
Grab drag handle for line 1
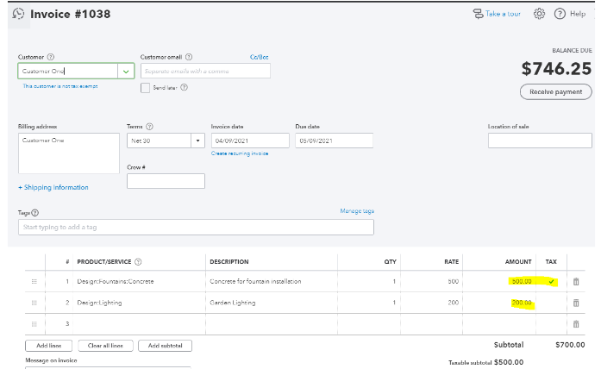point(34,282)
